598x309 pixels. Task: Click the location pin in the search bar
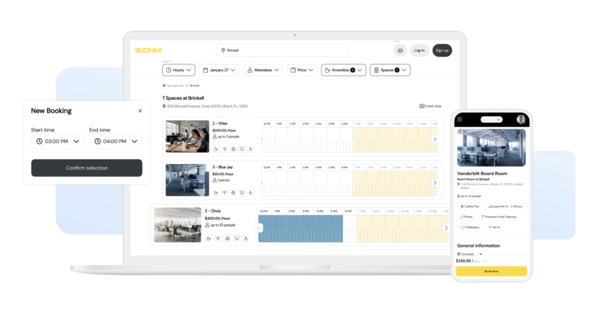click(x=223, y=50)
